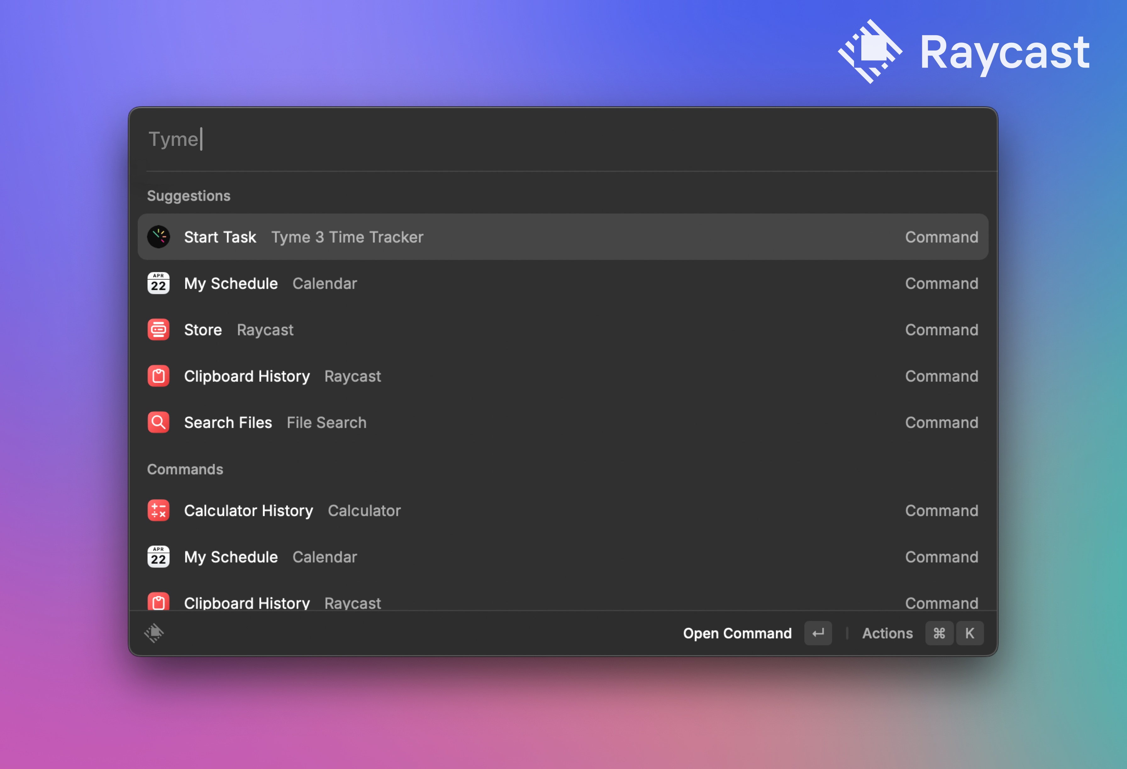
Task: Click the 'Tyme 3 Time Tracker' subtitle
Action: 347,237
